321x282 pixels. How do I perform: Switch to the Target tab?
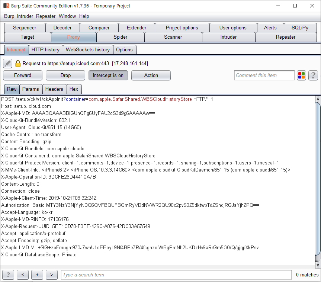(28, 37)
